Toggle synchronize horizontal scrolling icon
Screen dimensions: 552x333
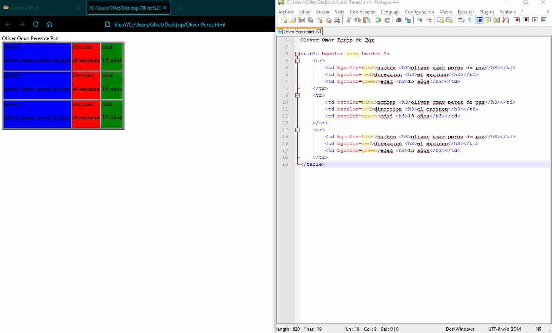pos(449,20)
